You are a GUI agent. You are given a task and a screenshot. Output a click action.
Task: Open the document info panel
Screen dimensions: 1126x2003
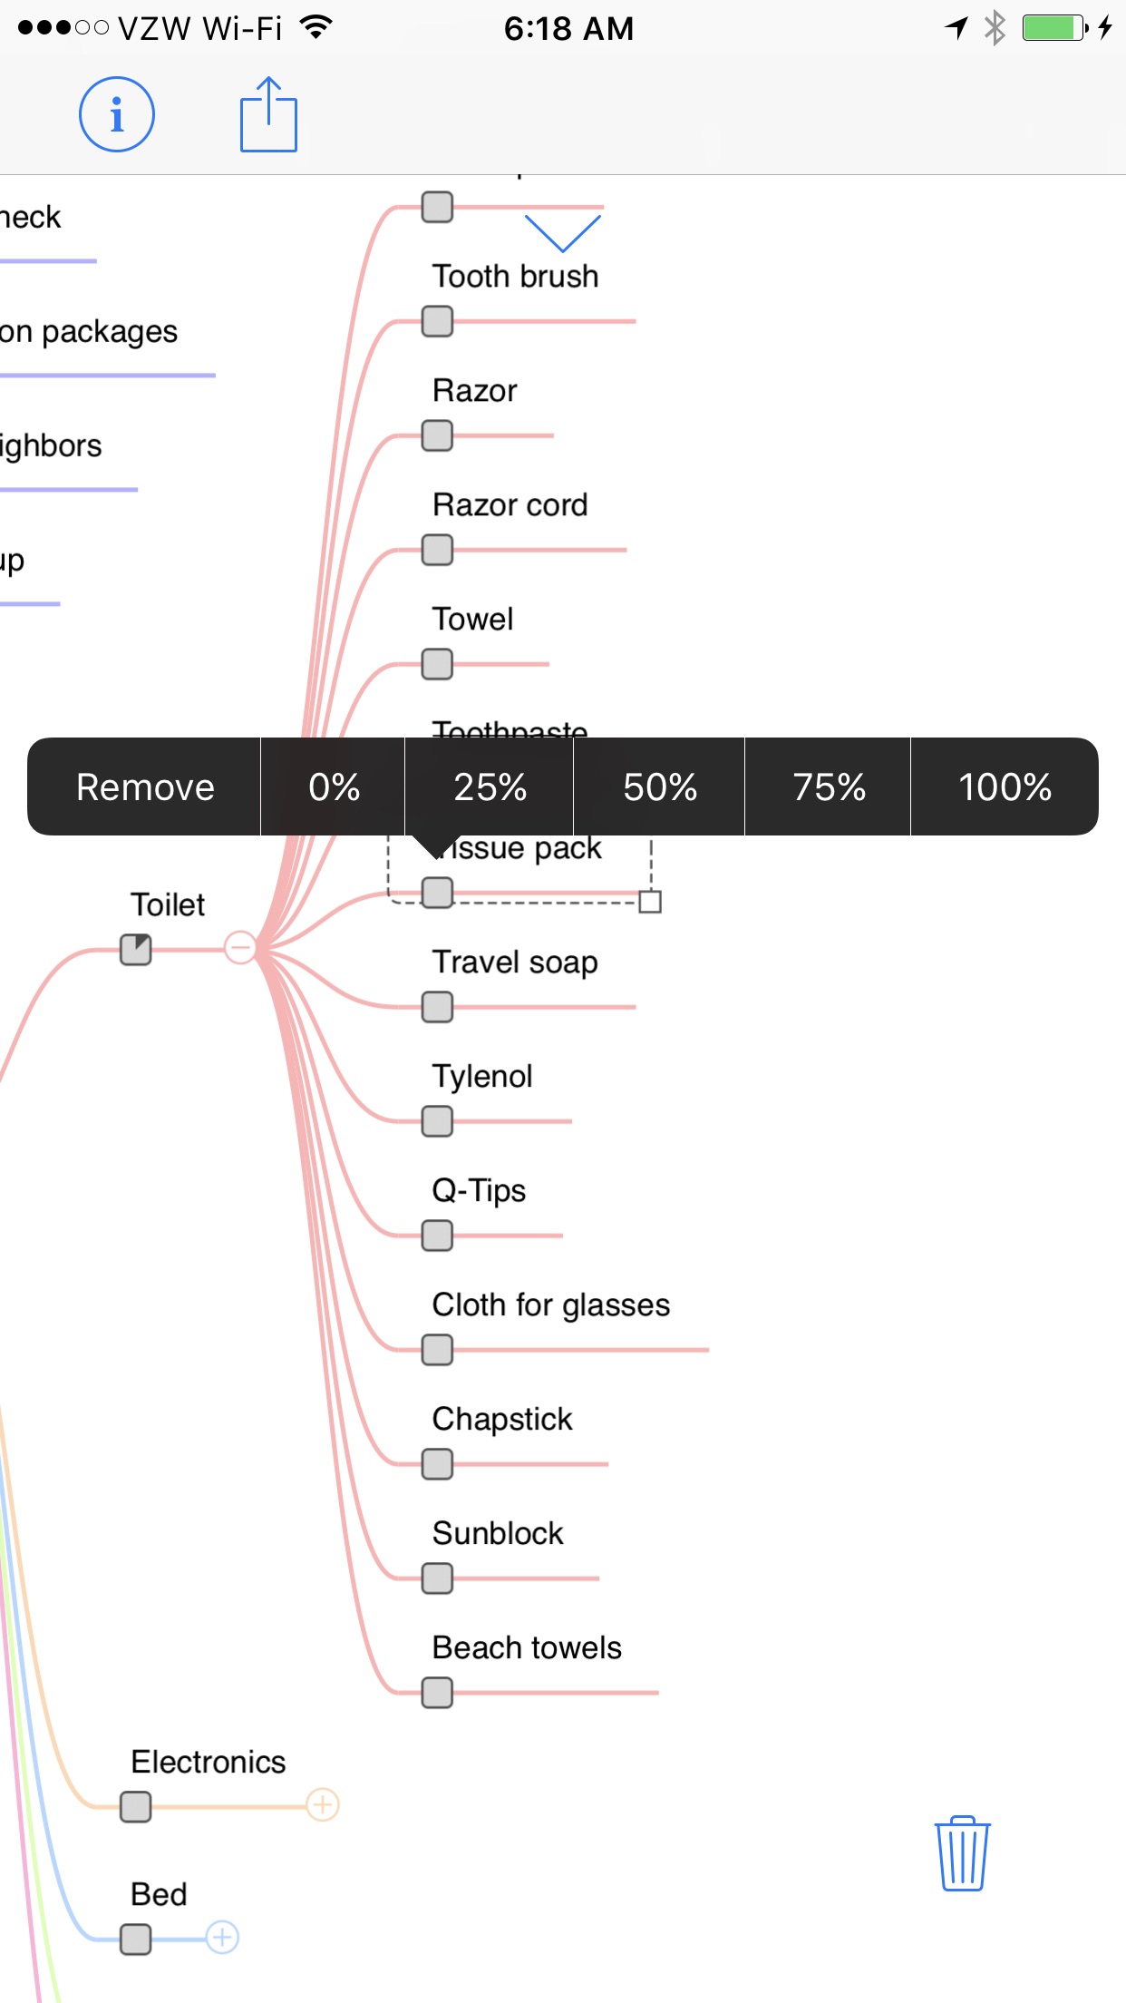point(116,114)
